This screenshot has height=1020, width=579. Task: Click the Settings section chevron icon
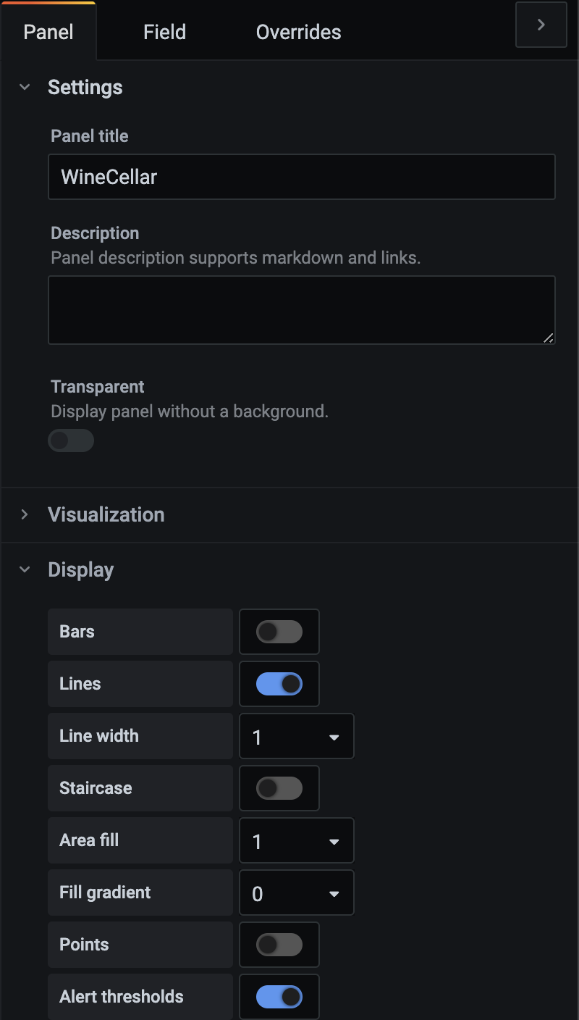click(24, 86)
